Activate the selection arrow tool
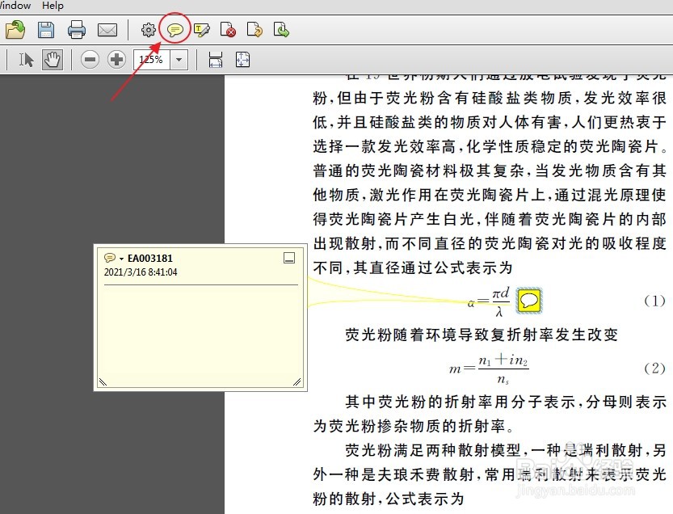673x514 pixels. [27, 59]
